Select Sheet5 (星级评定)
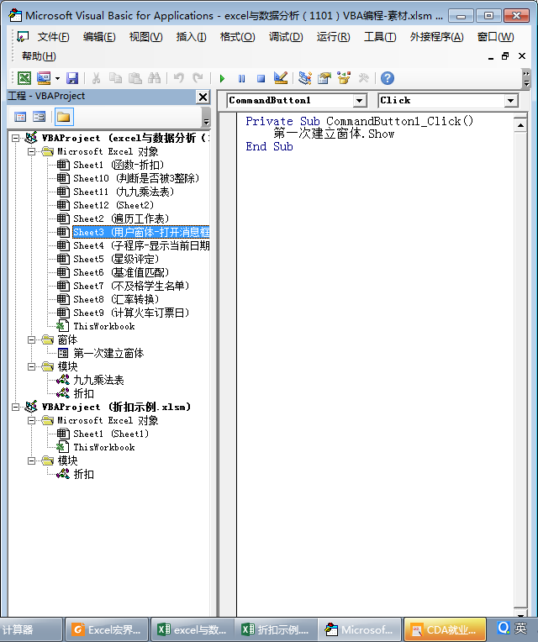Viewport: 538px width, 642px height. (x=116, y=259)
